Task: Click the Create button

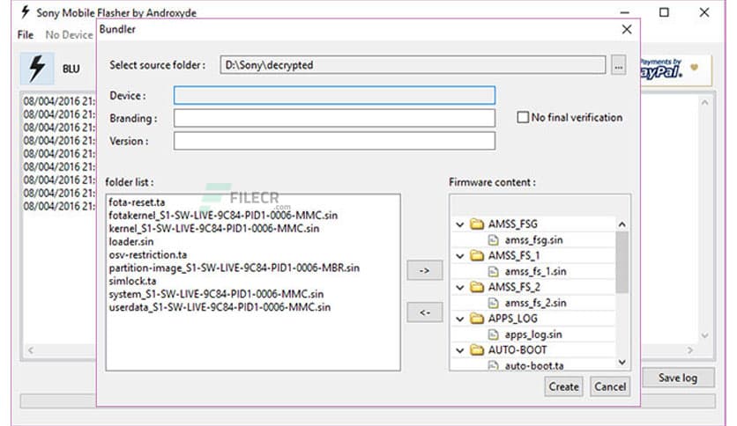Action: pyautogui.click(x=563, y=386)
